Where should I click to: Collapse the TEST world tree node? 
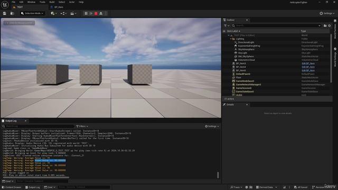[229, 35]
